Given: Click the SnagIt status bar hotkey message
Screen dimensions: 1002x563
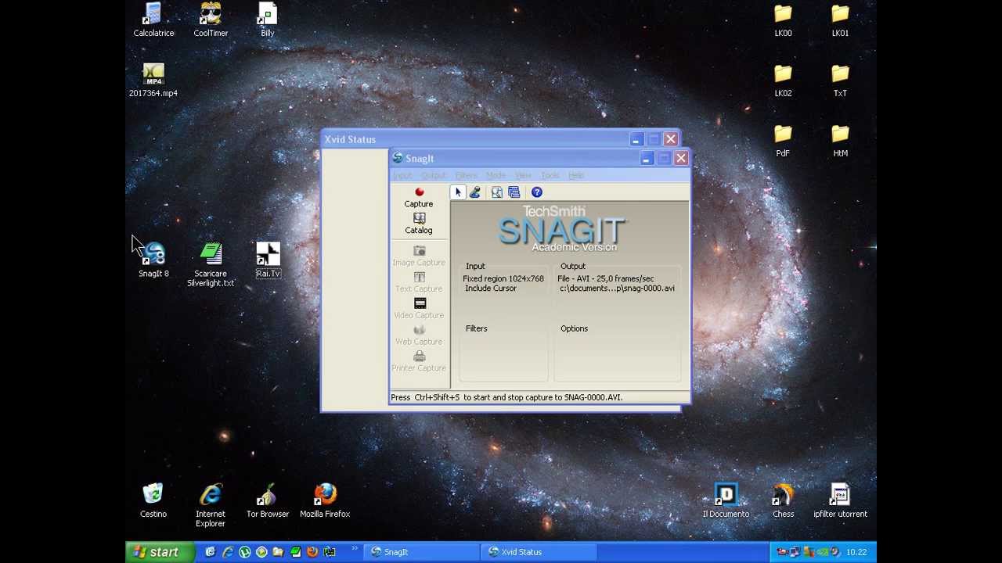Looking at the screenshot, I should click(x=506, y=397).
